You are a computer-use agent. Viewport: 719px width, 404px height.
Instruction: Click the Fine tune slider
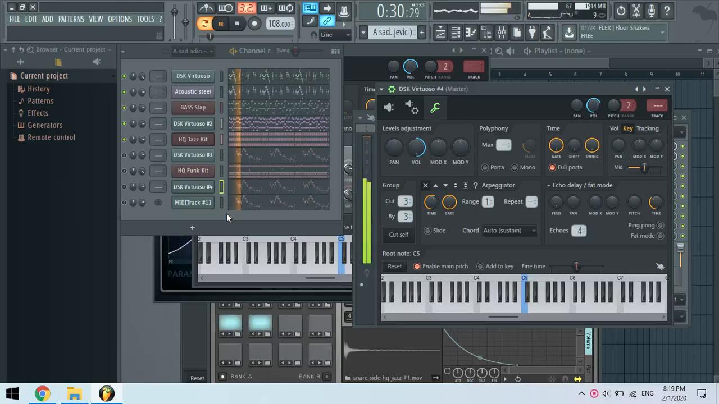coord(576,267)
